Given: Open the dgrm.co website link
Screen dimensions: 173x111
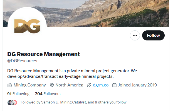Looking at the screenshot, I should (101, 85).
